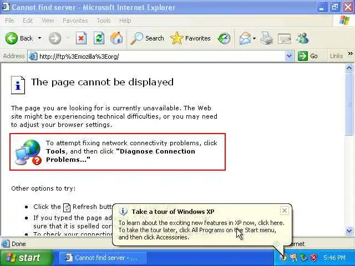The width and height of the screenshot is (355, 266).
Task: Click the vertical scrollbar thumb
Action: click(x=349, y=104)
